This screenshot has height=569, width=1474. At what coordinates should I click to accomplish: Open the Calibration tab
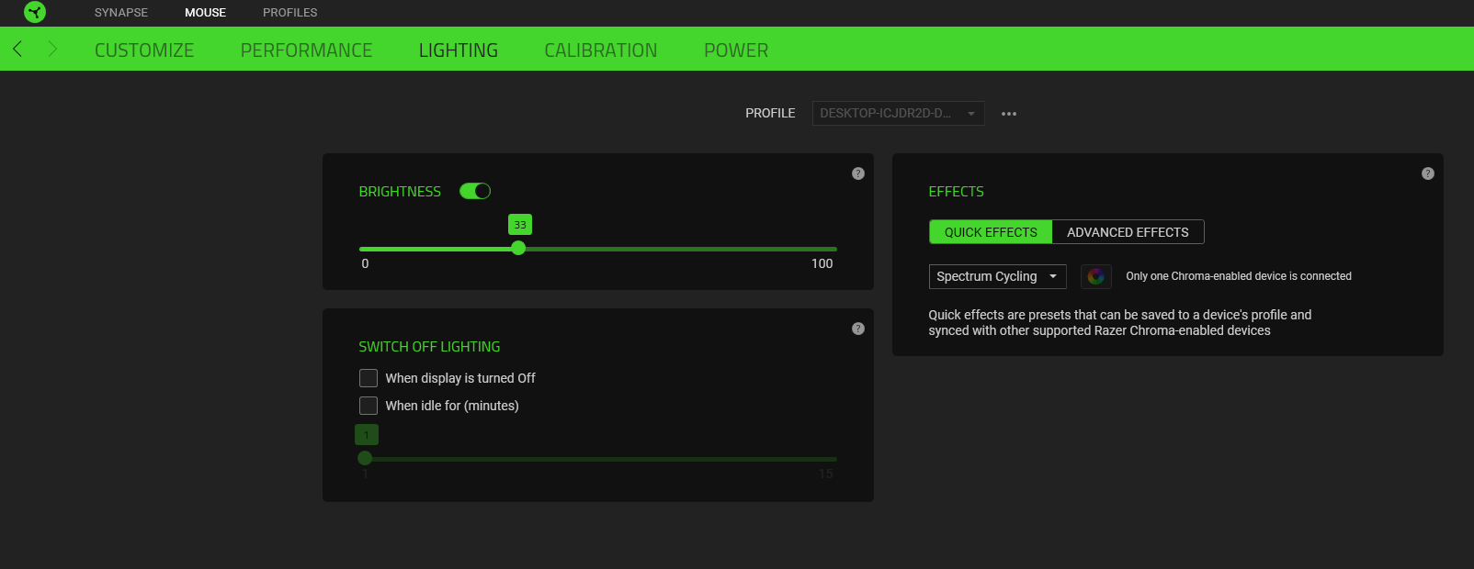(600, 50)
